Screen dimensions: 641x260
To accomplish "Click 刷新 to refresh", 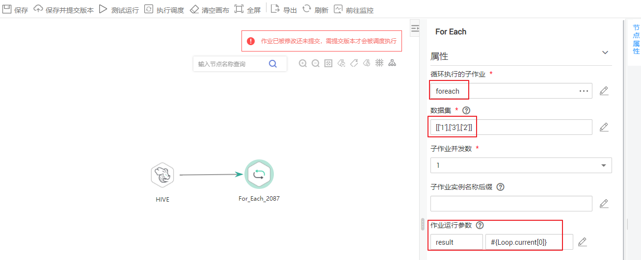I will [x=315, y=9].
